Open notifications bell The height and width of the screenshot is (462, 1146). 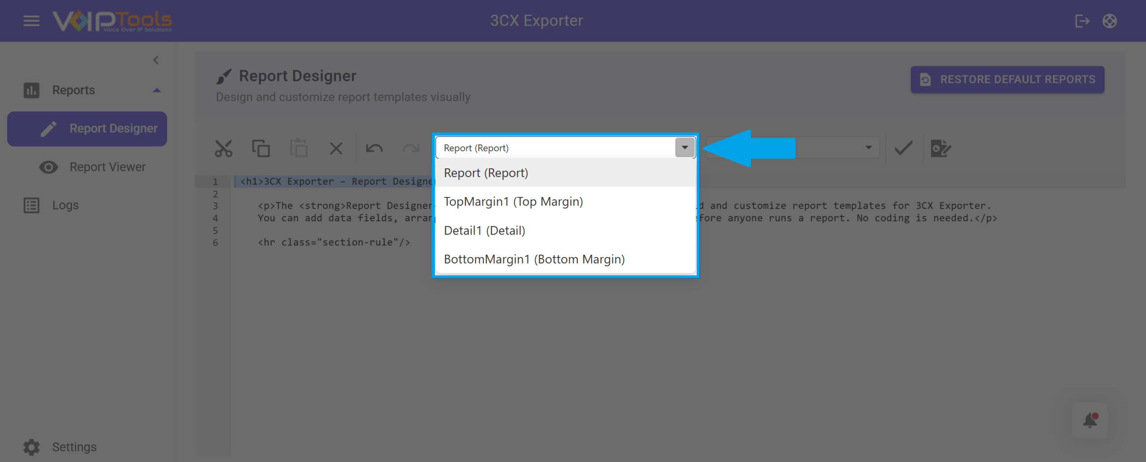point(1090,420)
